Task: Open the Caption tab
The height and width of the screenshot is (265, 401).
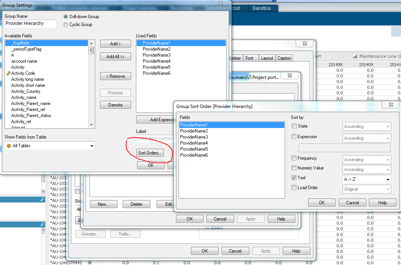Action: (284, 58)
